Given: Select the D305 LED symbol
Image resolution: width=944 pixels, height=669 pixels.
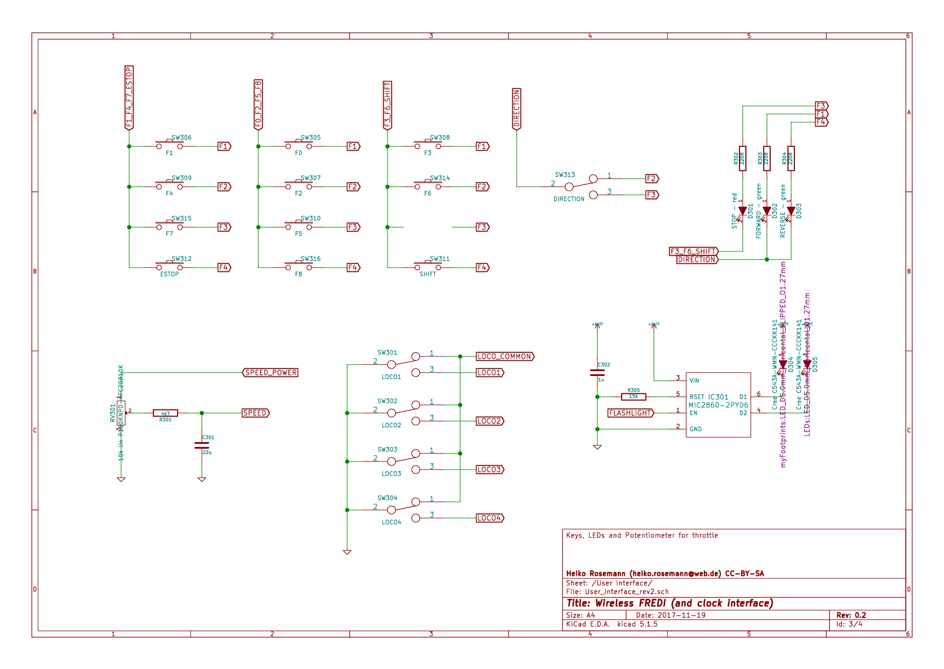Looking at the screenshot, I should point(807,365).
